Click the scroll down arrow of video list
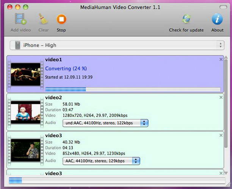The height and width of the screenshot is (189, 232). tap(226, 173)
